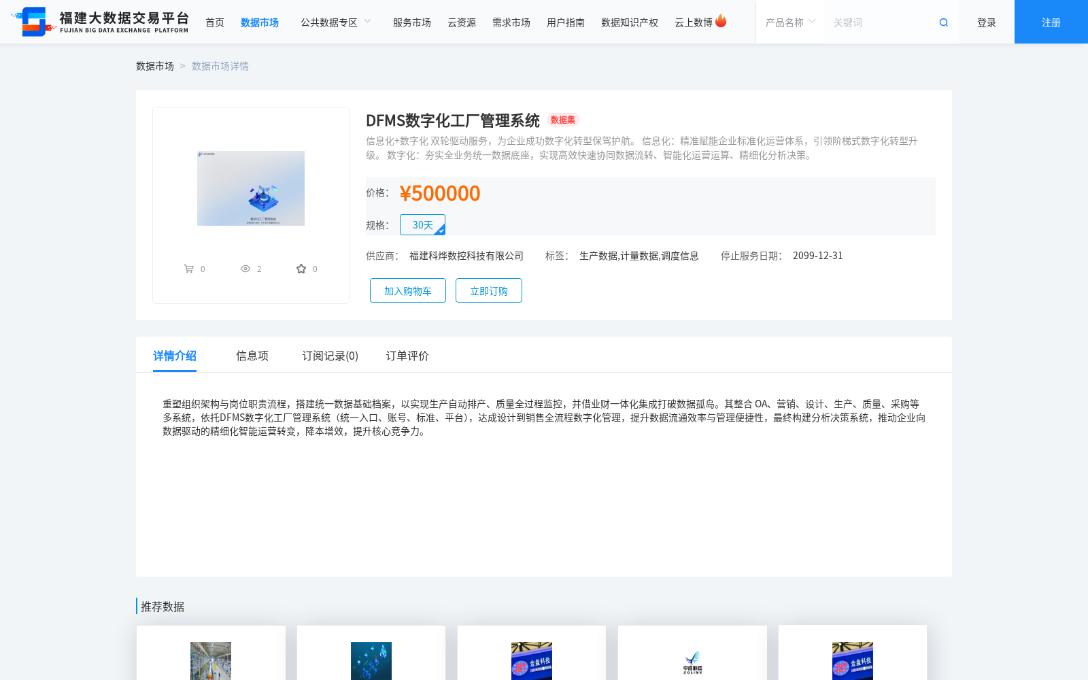Switch to the 订阅记录(0) tab
Screen dimensions: 1088x680
(330, 356)
